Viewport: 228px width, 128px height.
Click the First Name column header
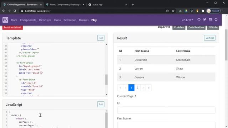[x=142, y=51]
